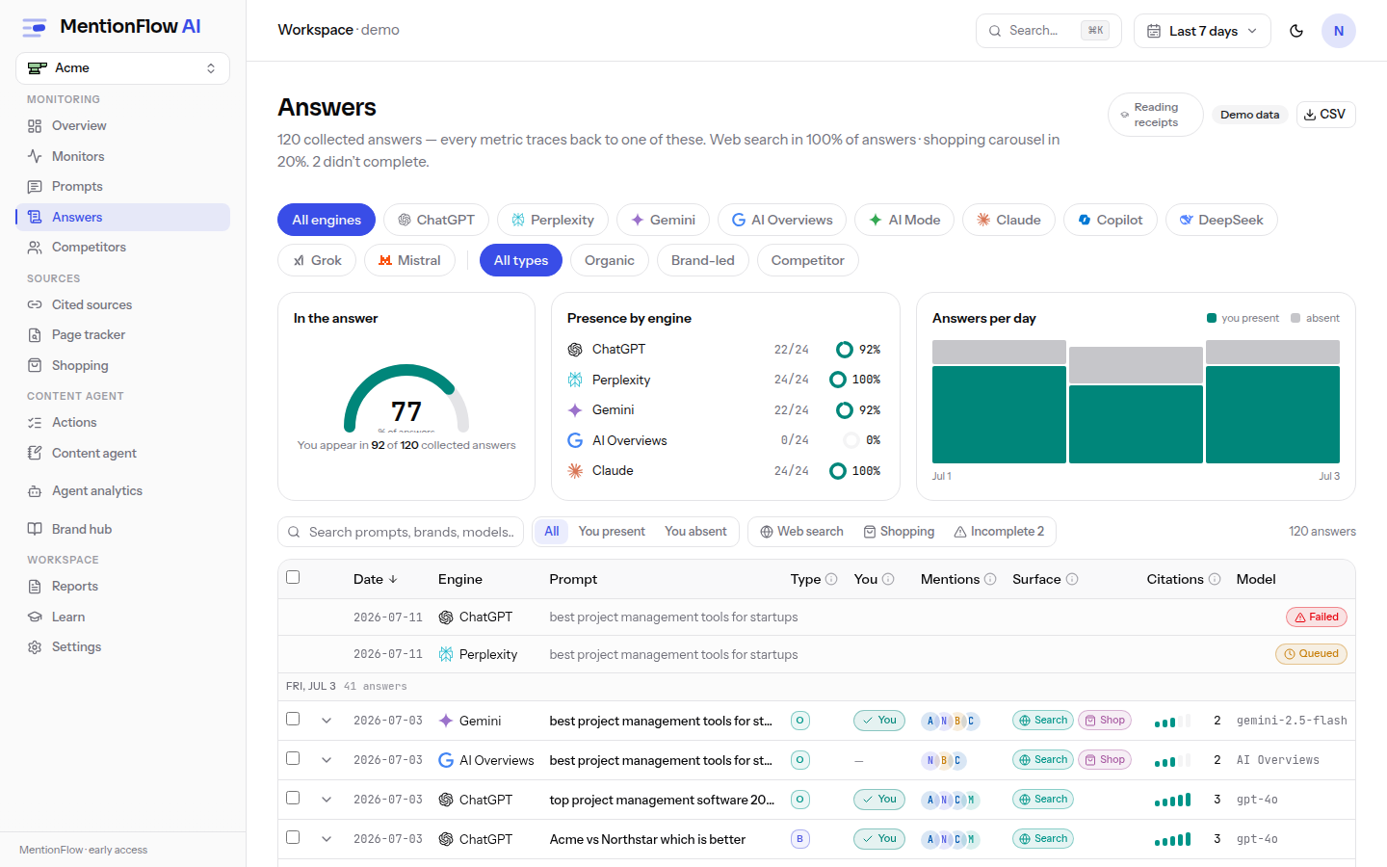Check the top project management row checkbox

(x=293, y=798)
